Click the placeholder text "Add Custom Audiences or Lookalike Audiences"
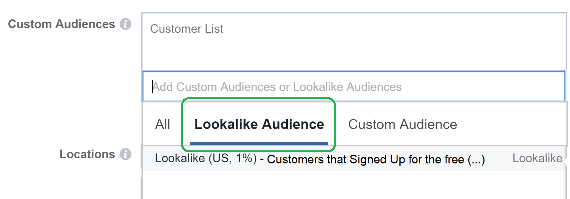This screenshot has width=570, height=199. point(277,87)
